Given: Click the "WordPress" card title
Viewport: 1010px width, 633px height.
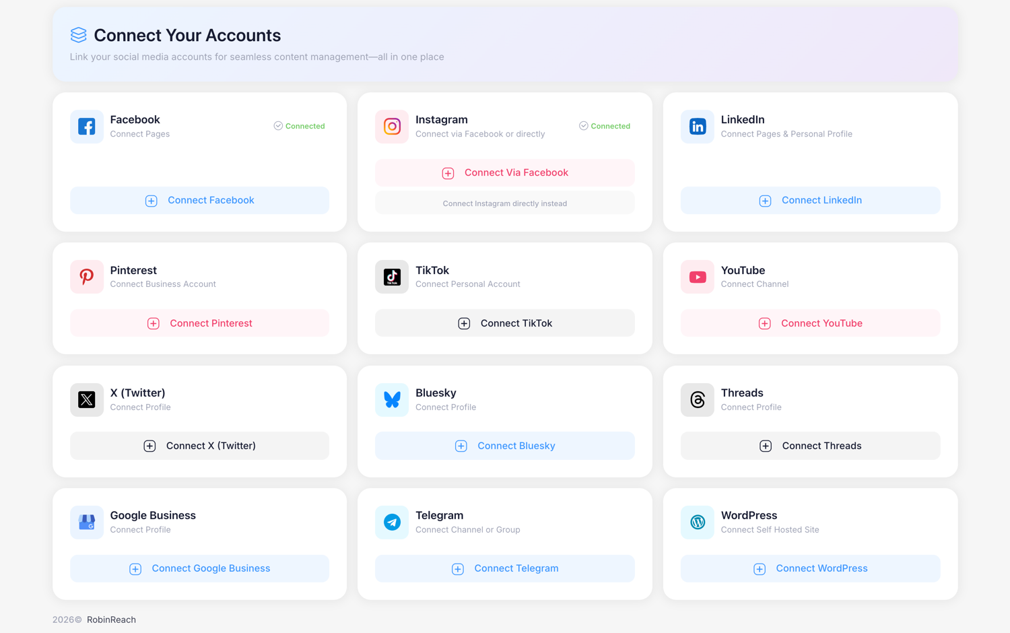Looking at the screenshot, I should click(749, 516).
